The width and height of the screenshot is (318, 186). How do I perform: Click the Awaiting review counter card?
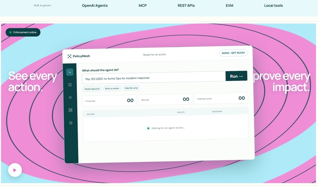click(x=221, y=98)
